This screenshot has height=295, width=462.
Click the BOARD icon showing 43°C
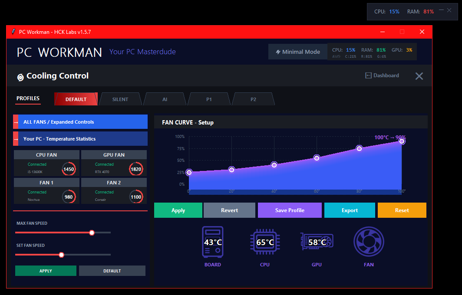coord(213,242)
